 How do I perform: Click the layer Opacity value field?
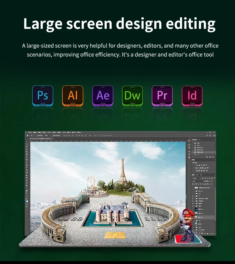[x=211, y=181]
